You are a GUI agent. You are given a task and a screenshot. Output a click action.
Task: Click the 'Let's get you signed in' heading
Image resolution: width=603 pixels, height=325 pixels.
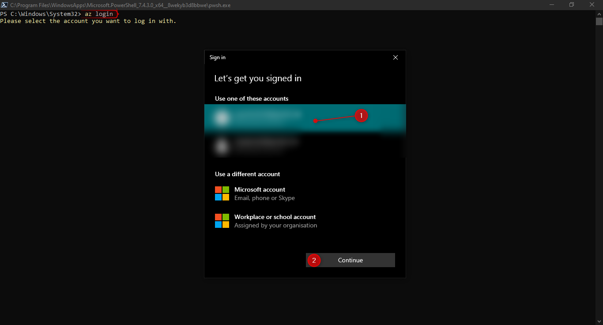(x=258, y=79)
